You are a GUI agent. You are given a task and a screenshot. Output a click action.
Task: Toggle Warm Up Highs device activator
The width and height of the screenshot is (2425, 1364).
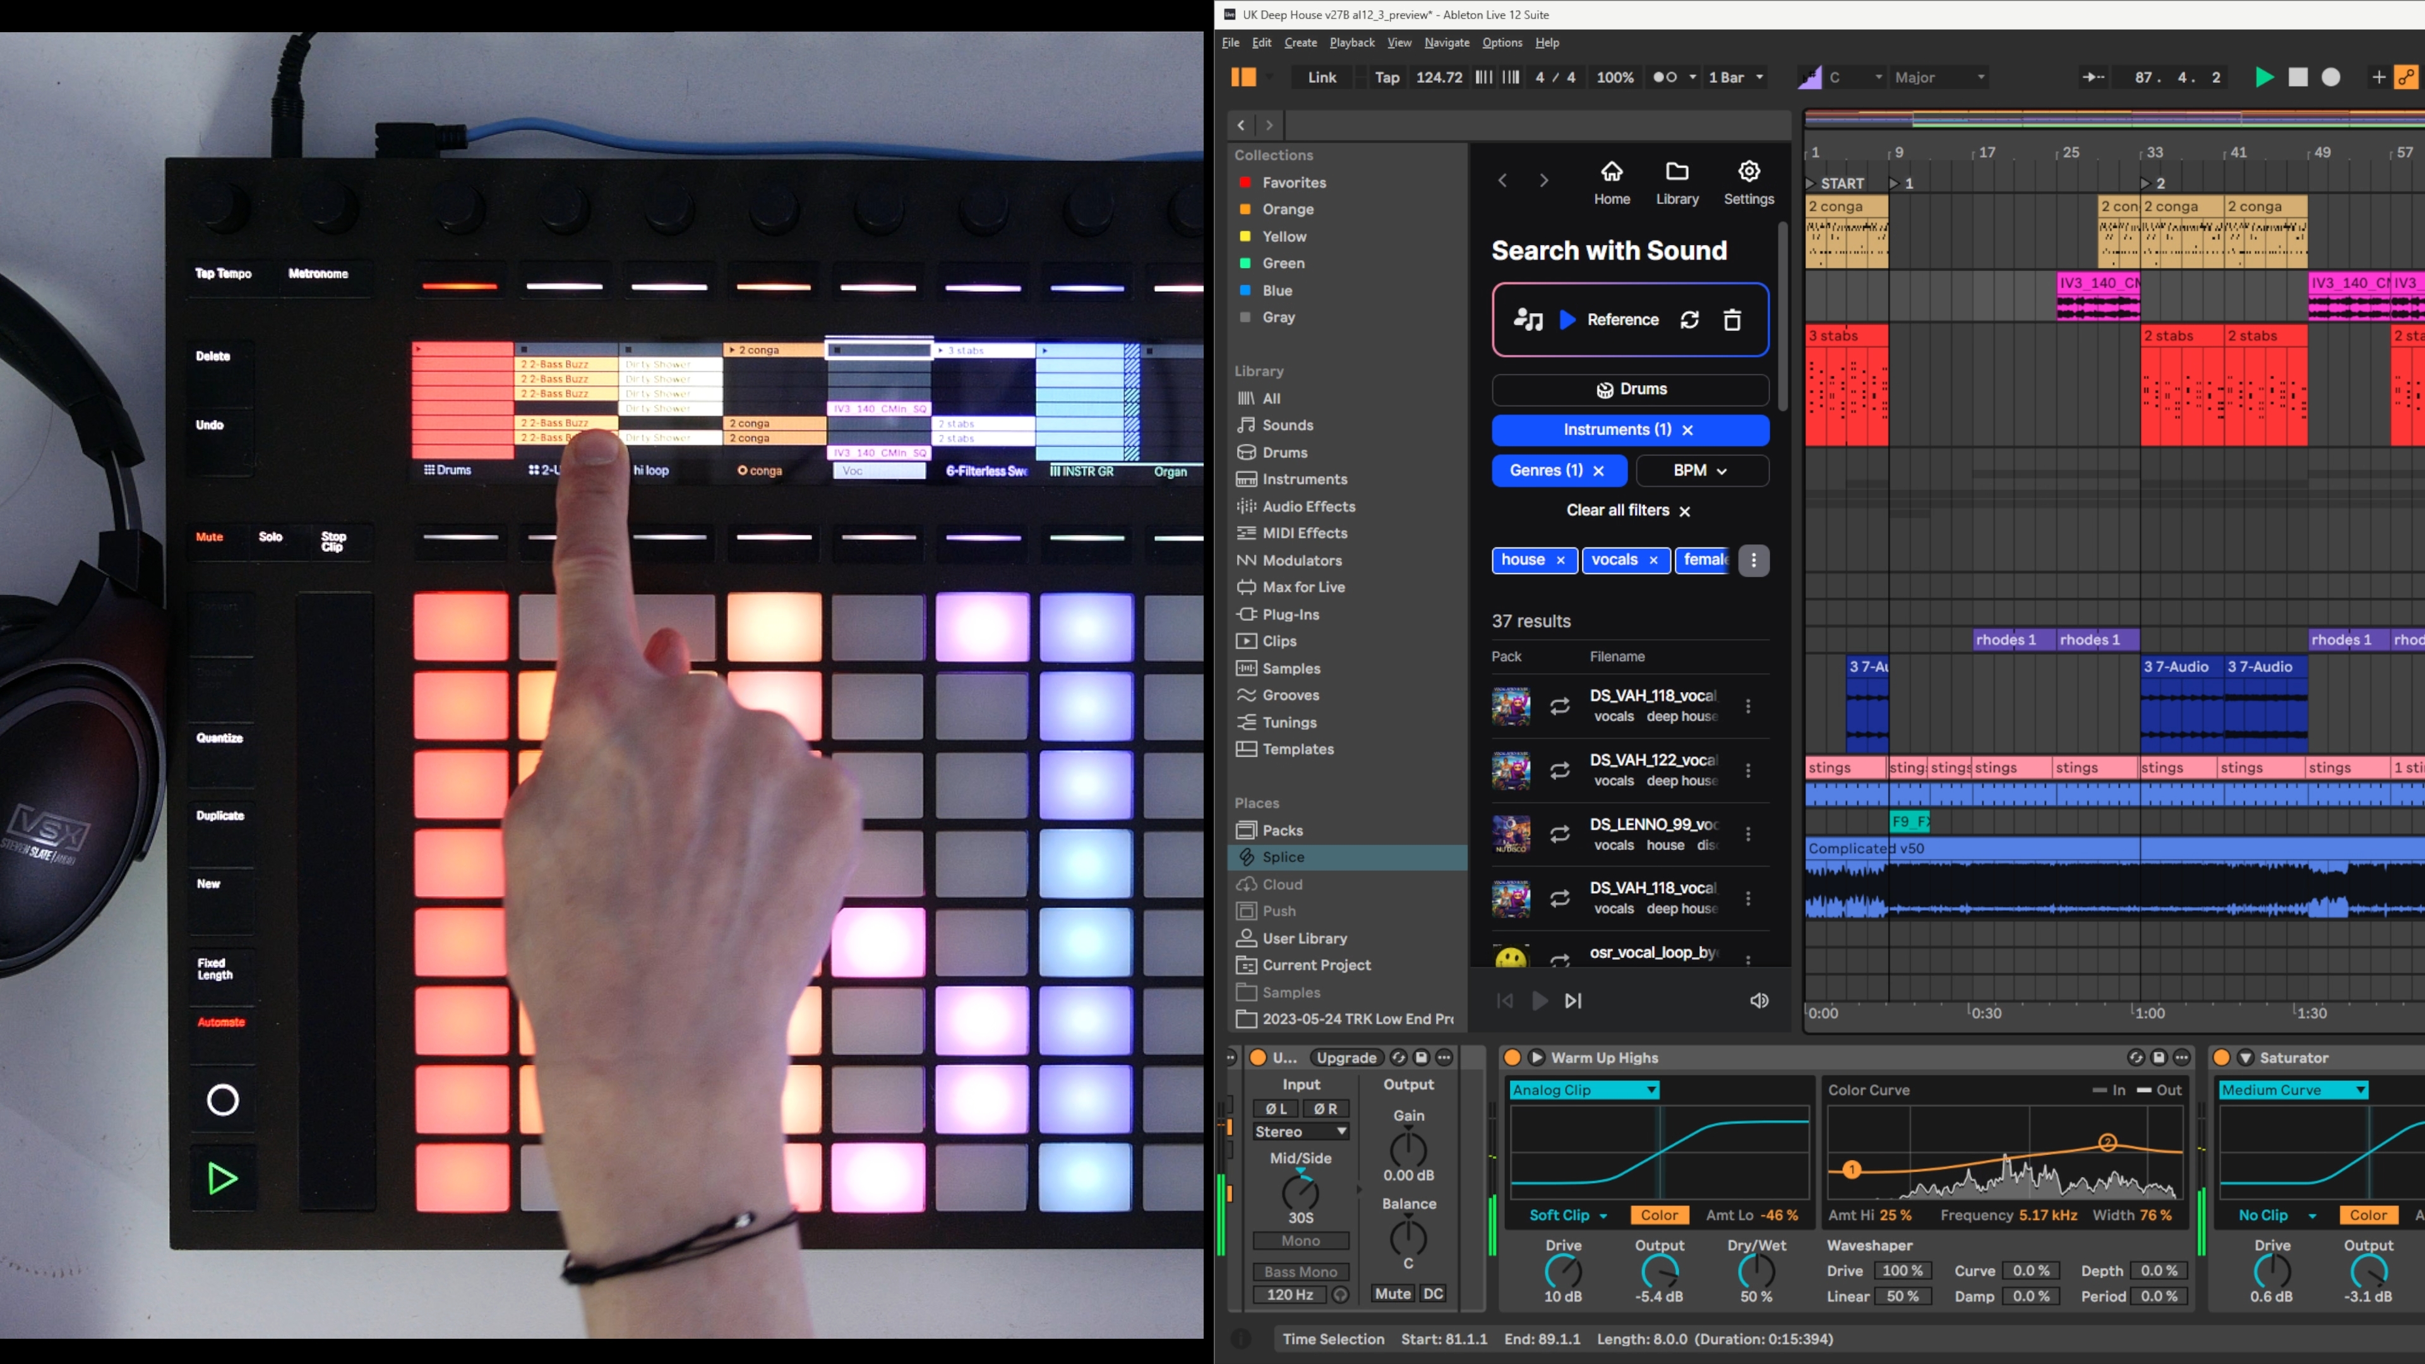click(1512, 1057)
